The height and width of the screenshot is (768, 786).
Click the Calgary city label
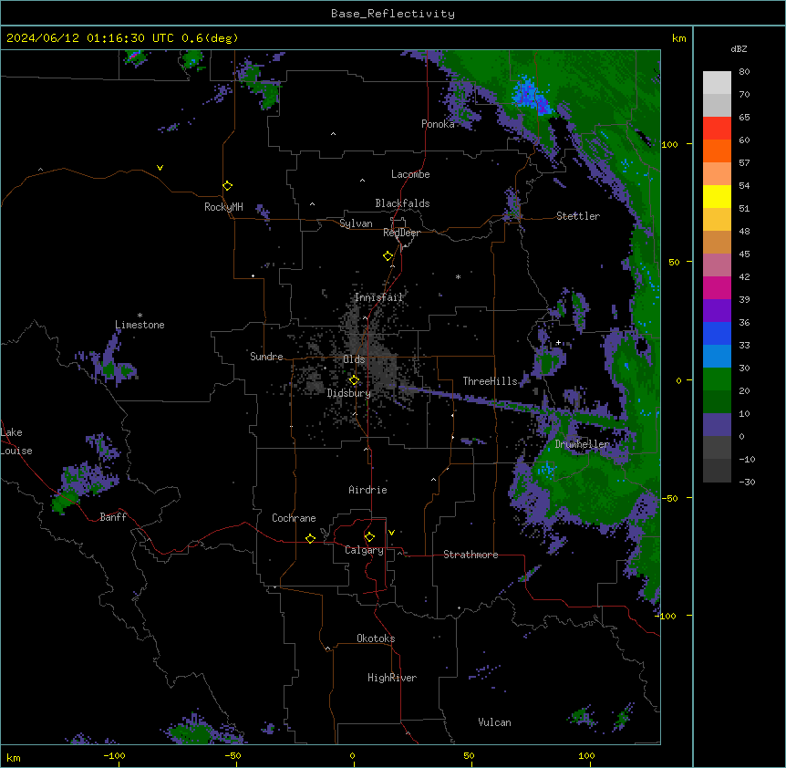[364, 550]
